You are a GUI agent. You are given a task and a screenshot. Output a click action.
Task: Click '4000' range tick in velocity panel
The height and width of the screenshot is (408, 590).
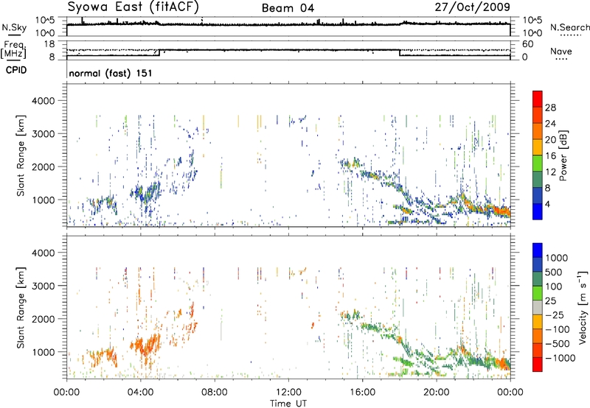click(44, 253)
